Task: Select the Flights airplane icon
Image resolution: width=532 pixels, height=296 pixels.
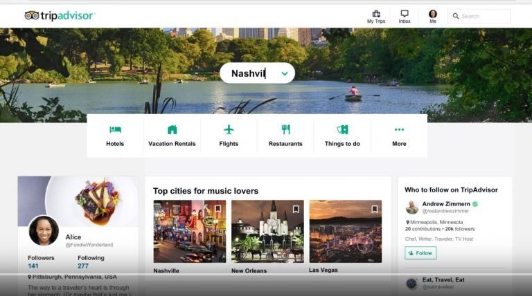Action: click(x=229, y=129)
